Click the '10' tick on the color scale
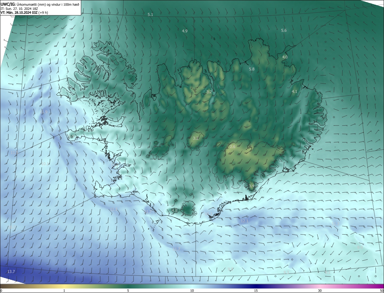 tap(192, 291)
